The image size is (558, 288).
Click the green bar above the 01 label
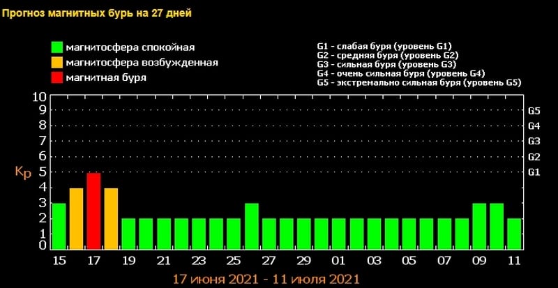[x=339, y=234]
